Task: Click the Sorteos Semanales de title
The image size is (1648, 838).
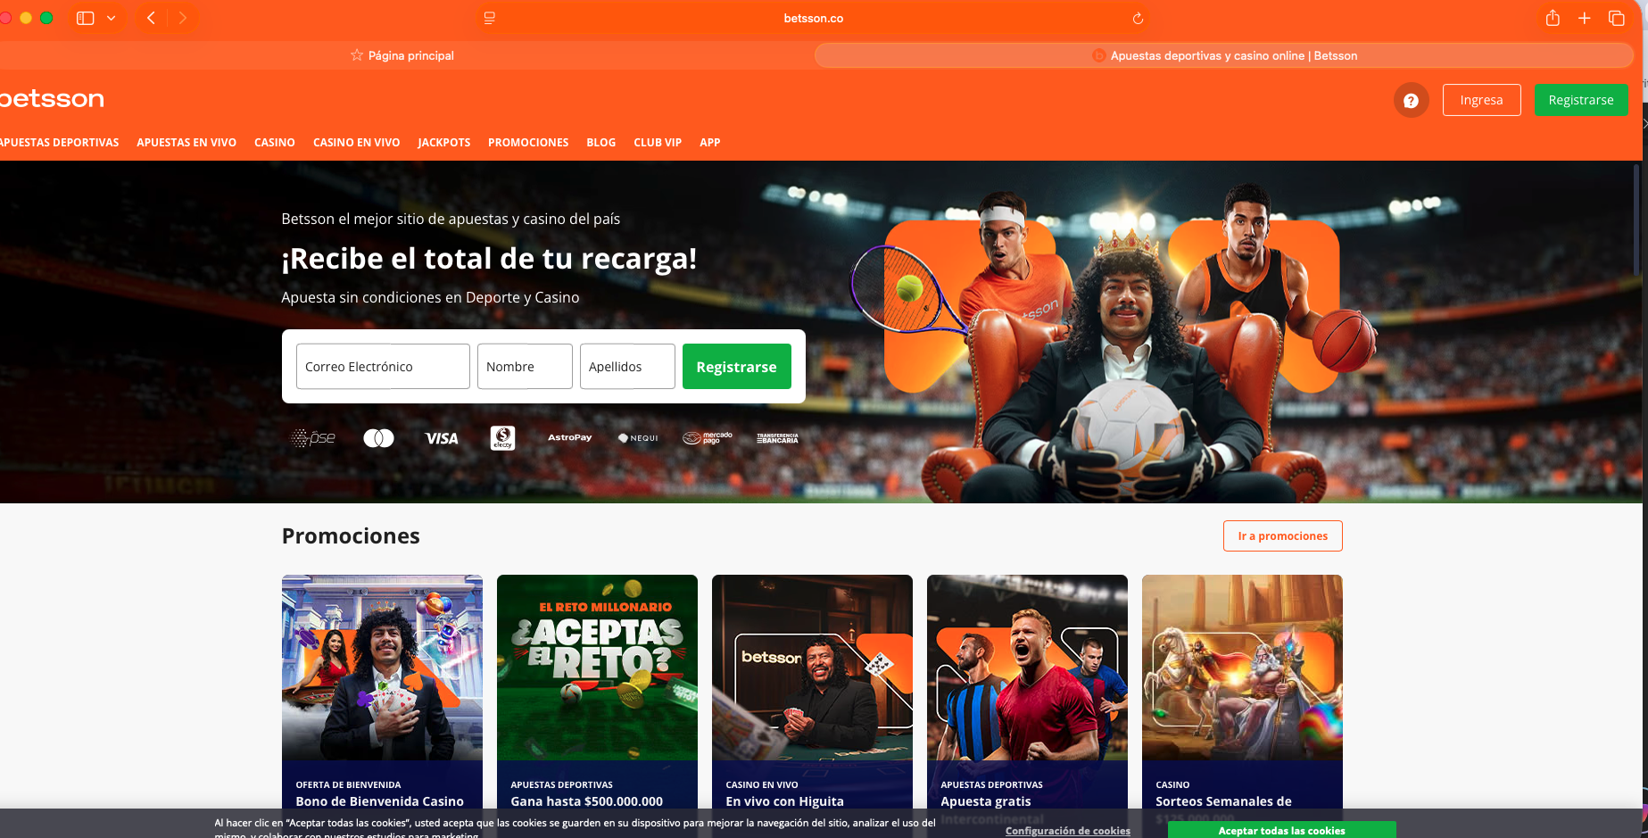Action: (1224, 801)
